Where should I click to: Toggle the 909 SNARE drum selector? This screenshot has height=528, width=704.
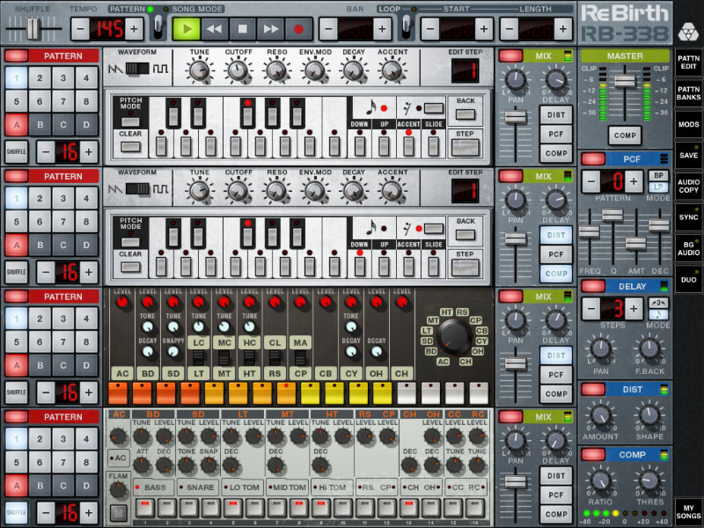pos(197,488)
